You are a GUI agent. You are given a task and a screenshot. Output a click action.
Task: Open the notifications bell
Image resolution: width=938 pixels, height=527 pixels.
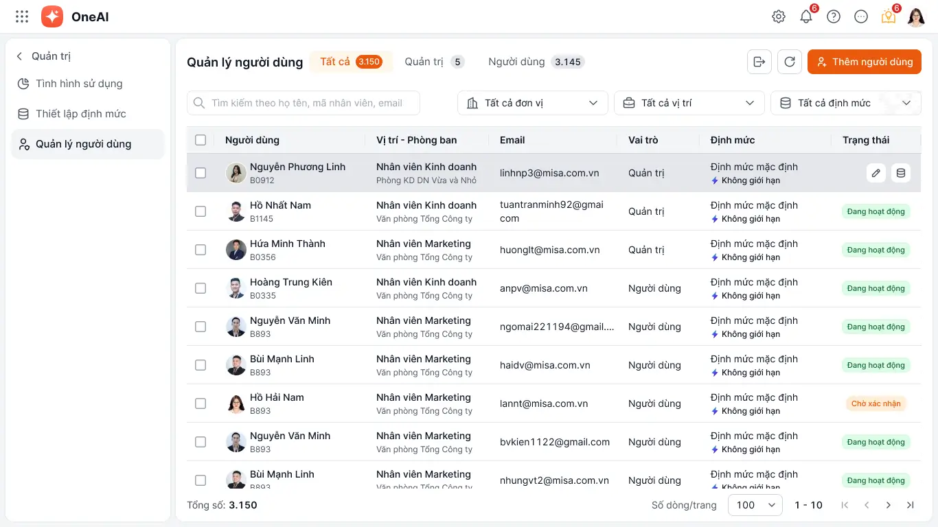click(806, 16)
